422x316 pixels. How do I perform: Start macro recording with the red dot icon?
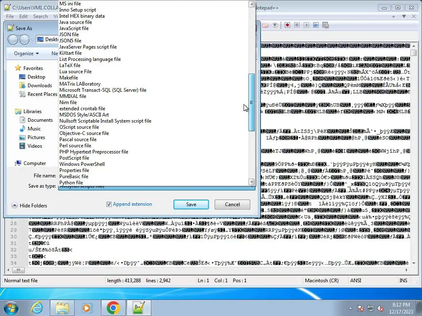coord(287,25)
